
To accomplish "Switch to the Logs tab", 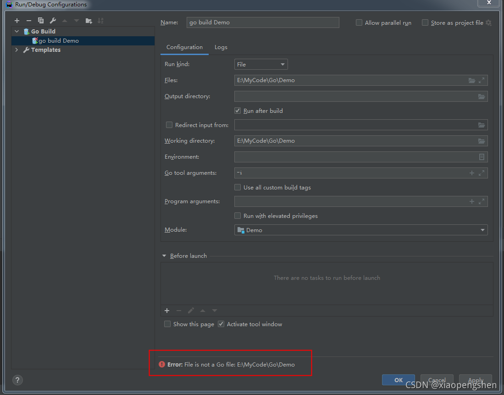I will point(221,47).
